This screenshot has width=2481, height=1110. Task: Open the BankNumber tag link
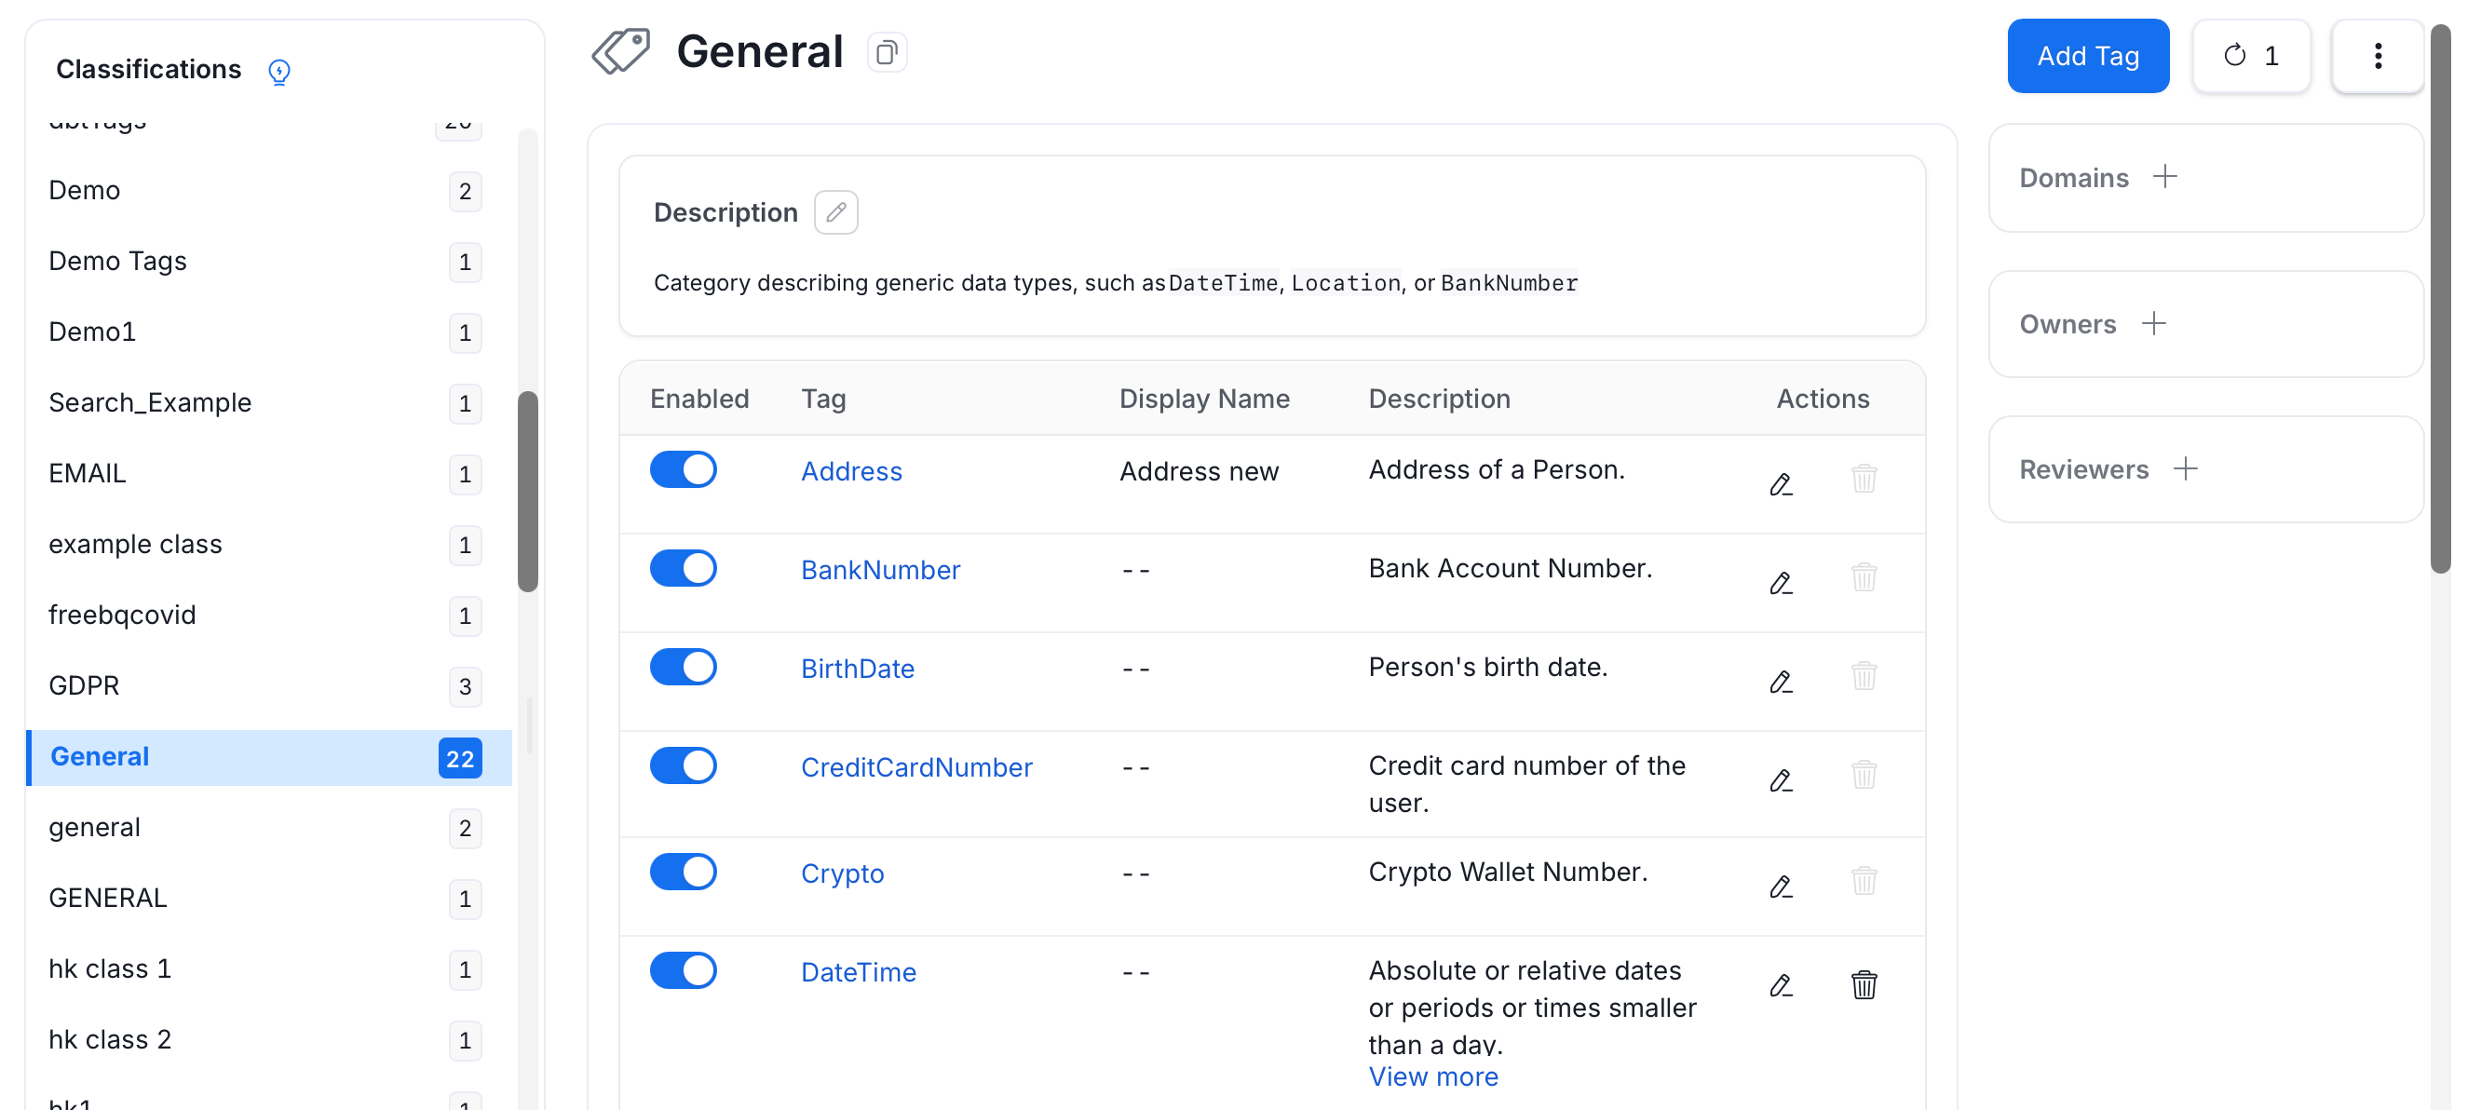tap(880, 570)
